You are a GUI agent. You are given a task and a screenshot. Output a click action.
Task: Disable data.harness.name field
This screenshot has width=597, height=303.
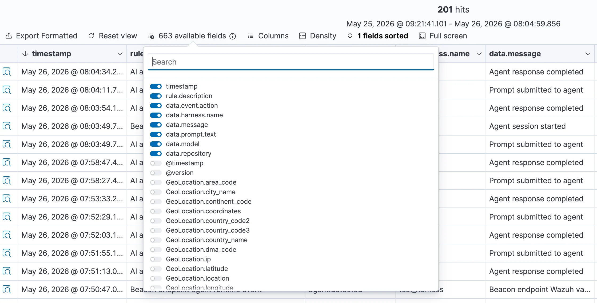[156, 115]
